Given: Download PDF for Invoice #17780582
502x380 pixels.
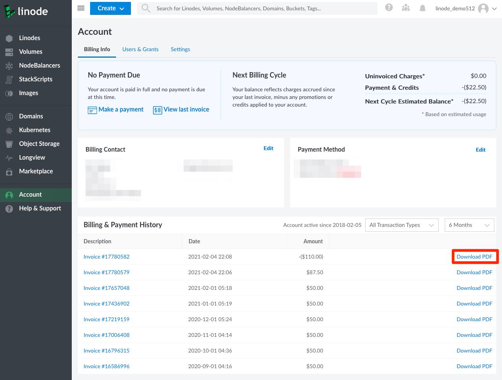Looking at the screenshot, I should 475,257.
